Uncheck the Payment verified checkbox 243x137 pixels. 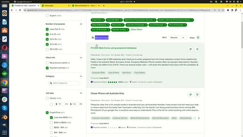point(47,68)
